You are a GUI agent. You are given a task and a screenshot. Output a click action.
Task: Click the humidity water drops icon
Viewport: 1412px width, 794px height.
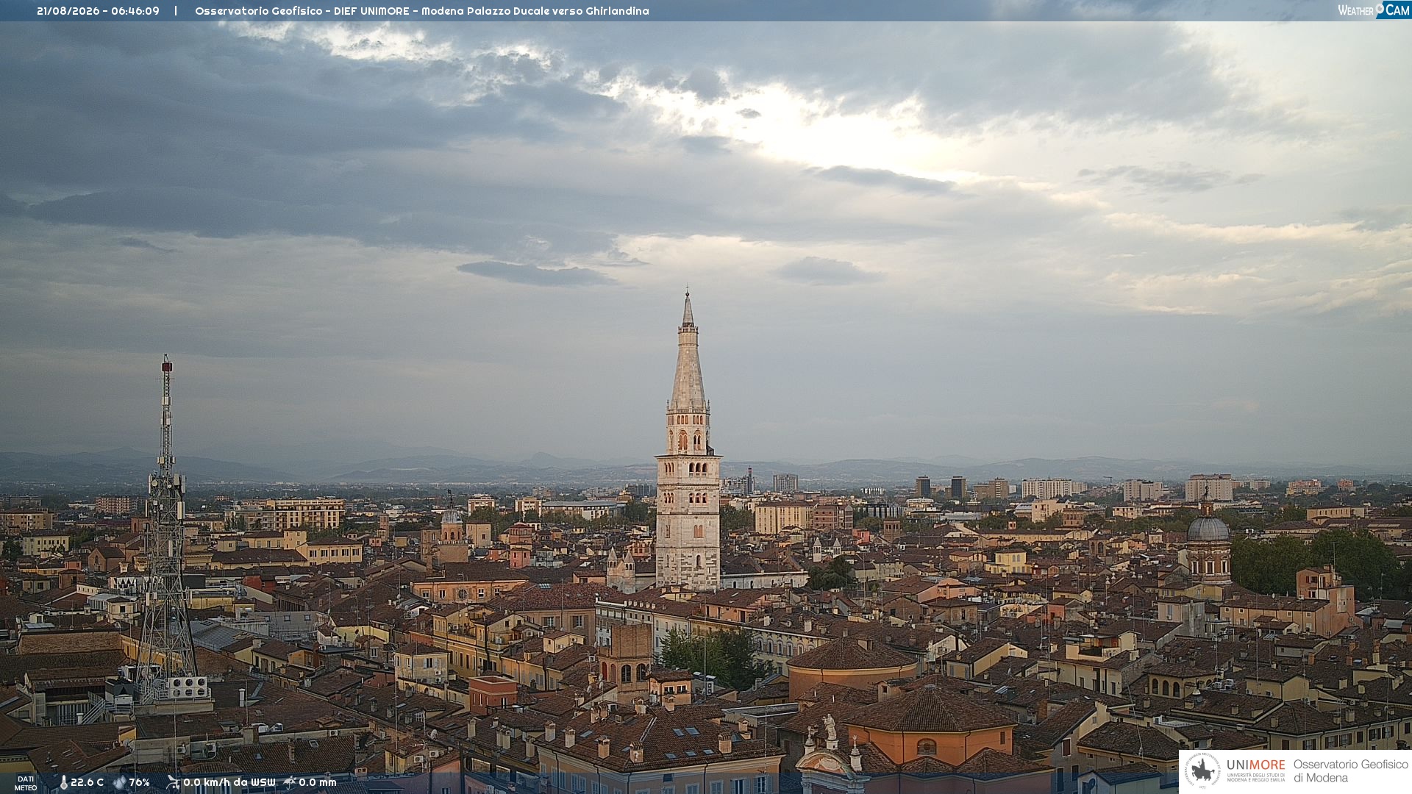pos(119,783)
